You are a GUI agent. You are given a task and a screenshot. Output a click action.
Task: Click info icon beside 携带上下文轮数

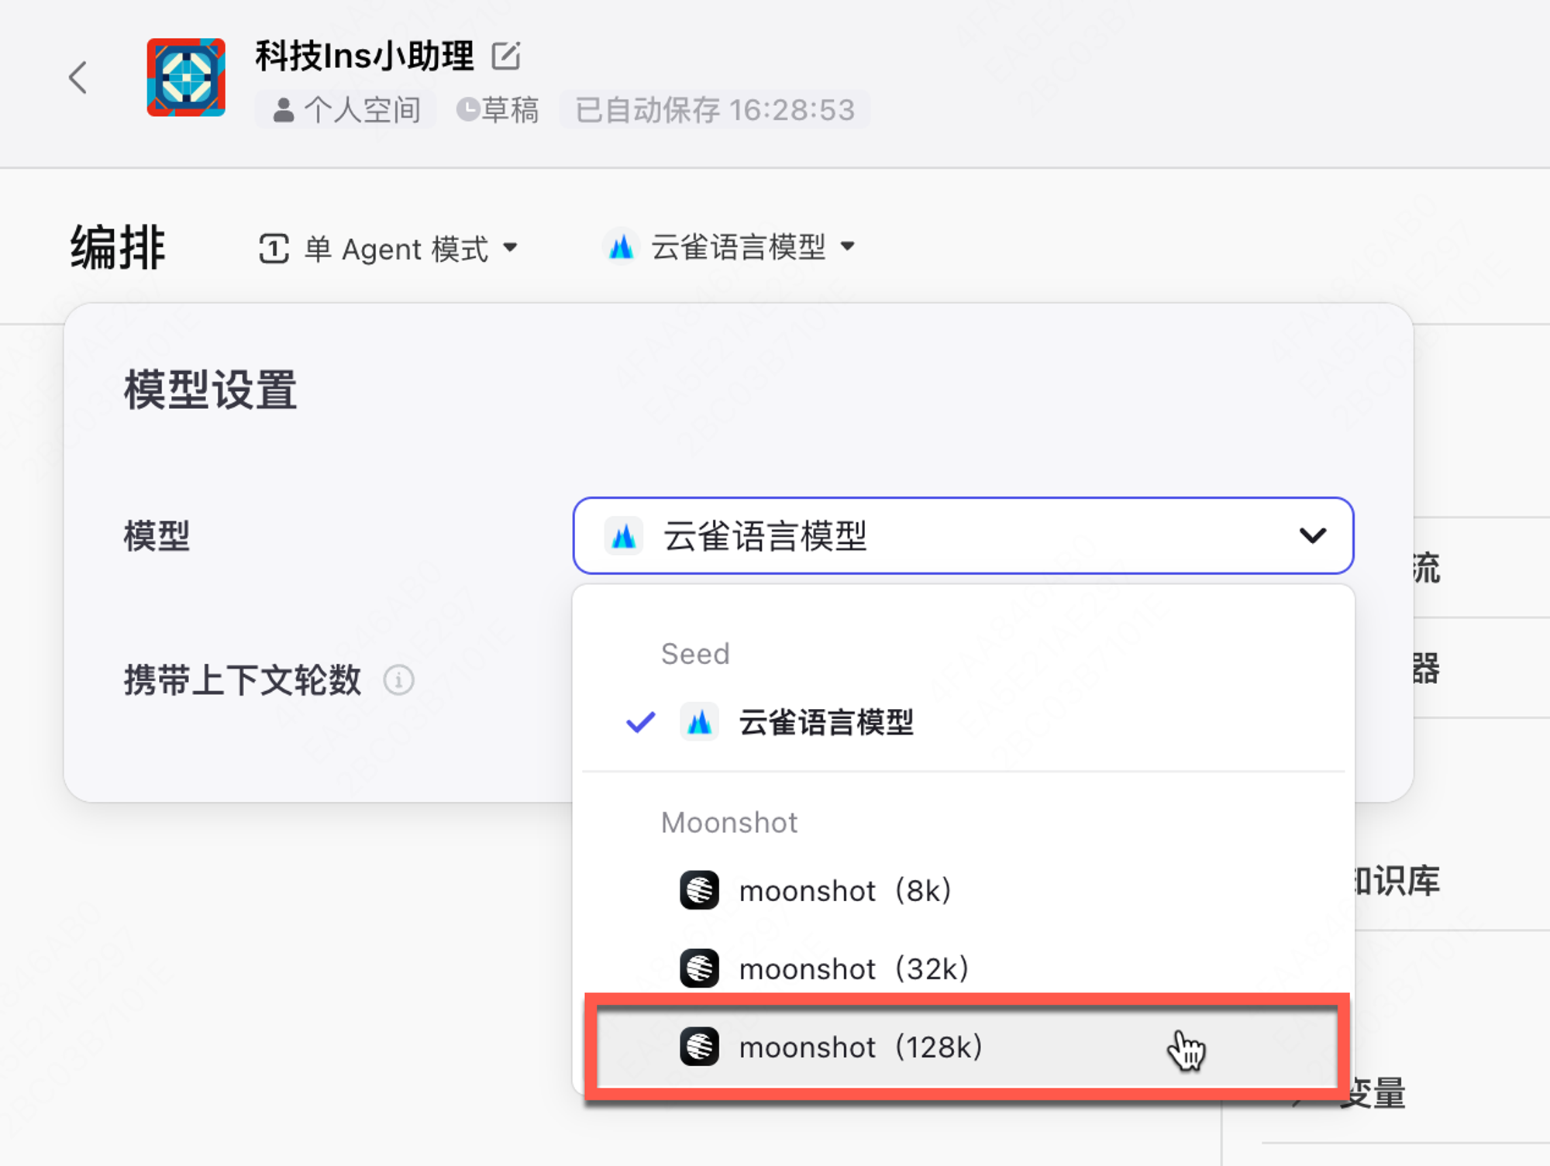click(x=398, y=680)
